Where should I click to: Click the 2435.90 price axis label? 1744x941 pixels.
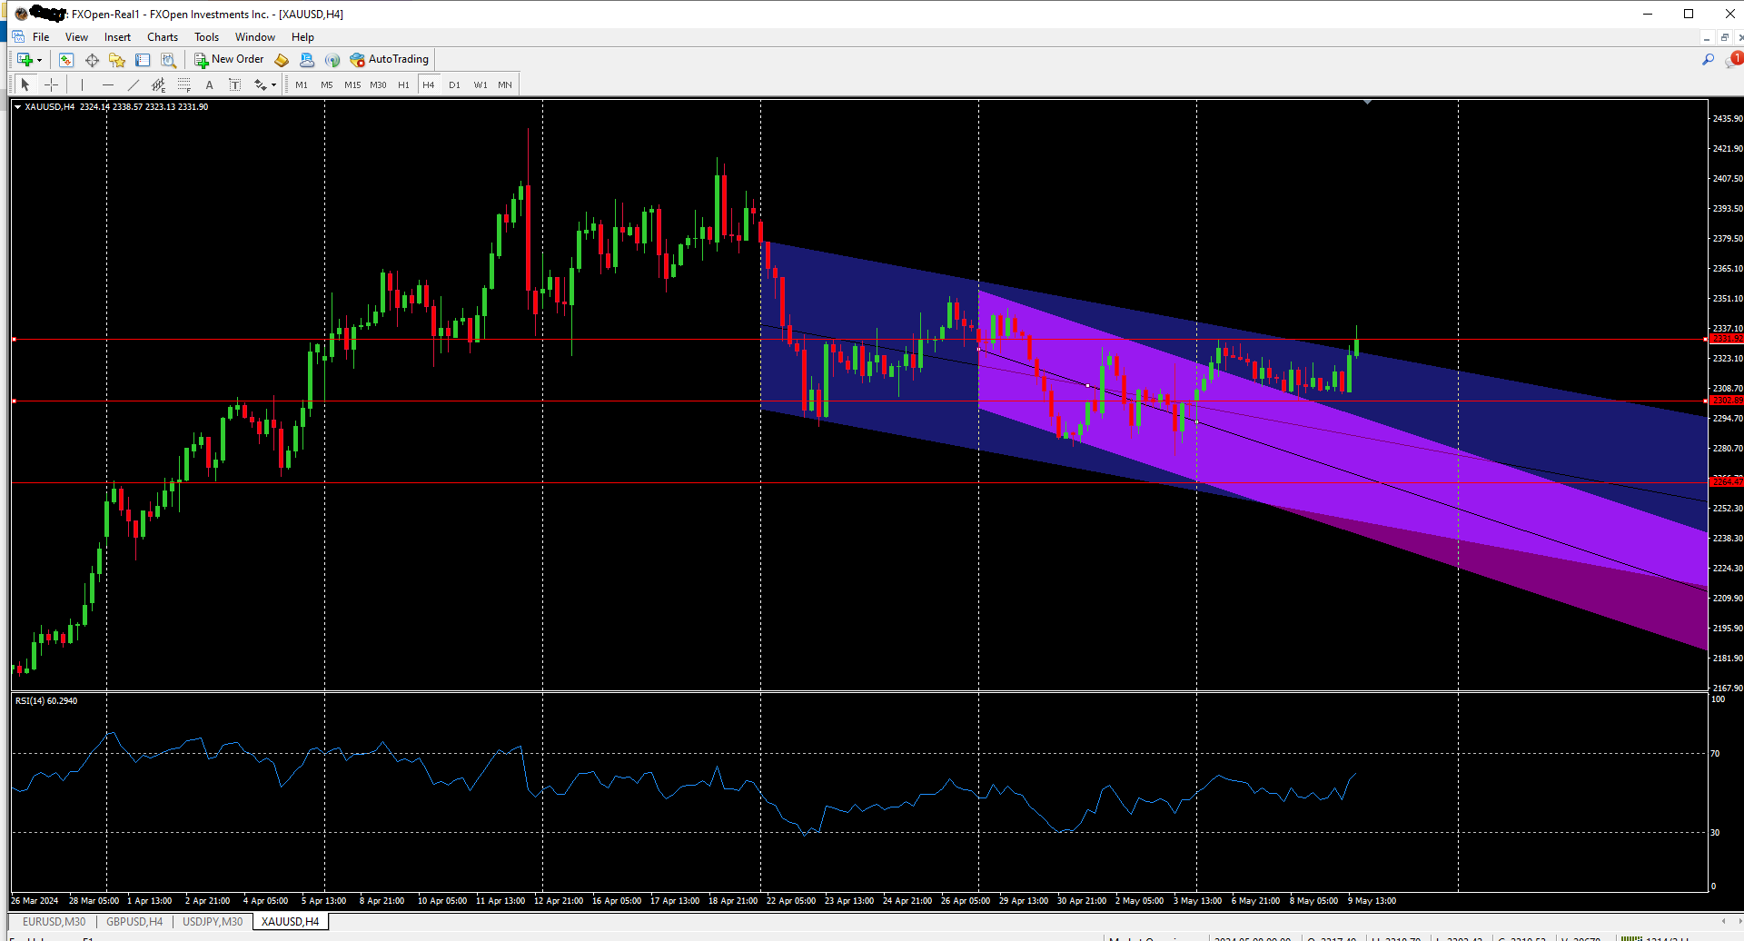(1728, 119)
